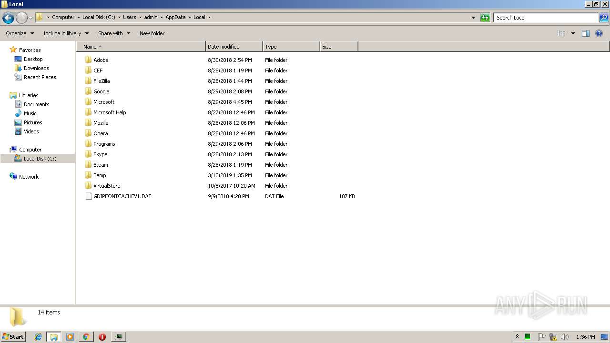Screen dimensions: 610x343
Task: Open the Organize menu
Action: click(20, 33)
